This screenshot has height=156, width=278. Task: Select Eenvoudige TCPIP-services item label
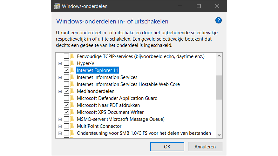point(140,56)
